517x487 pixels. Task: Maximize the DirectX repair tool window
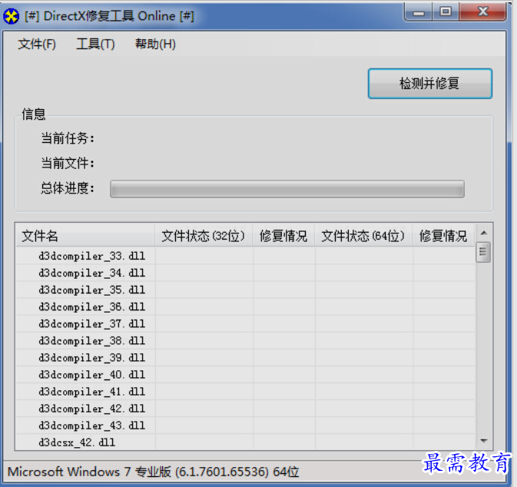click(x=446, y=12)
